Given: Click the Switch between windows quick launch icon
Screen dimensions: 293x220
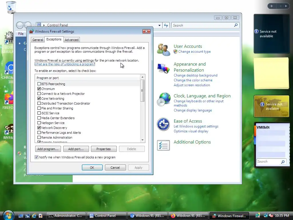Looking at the screenshot, I should pyautogui.click(x=27, y=216).
